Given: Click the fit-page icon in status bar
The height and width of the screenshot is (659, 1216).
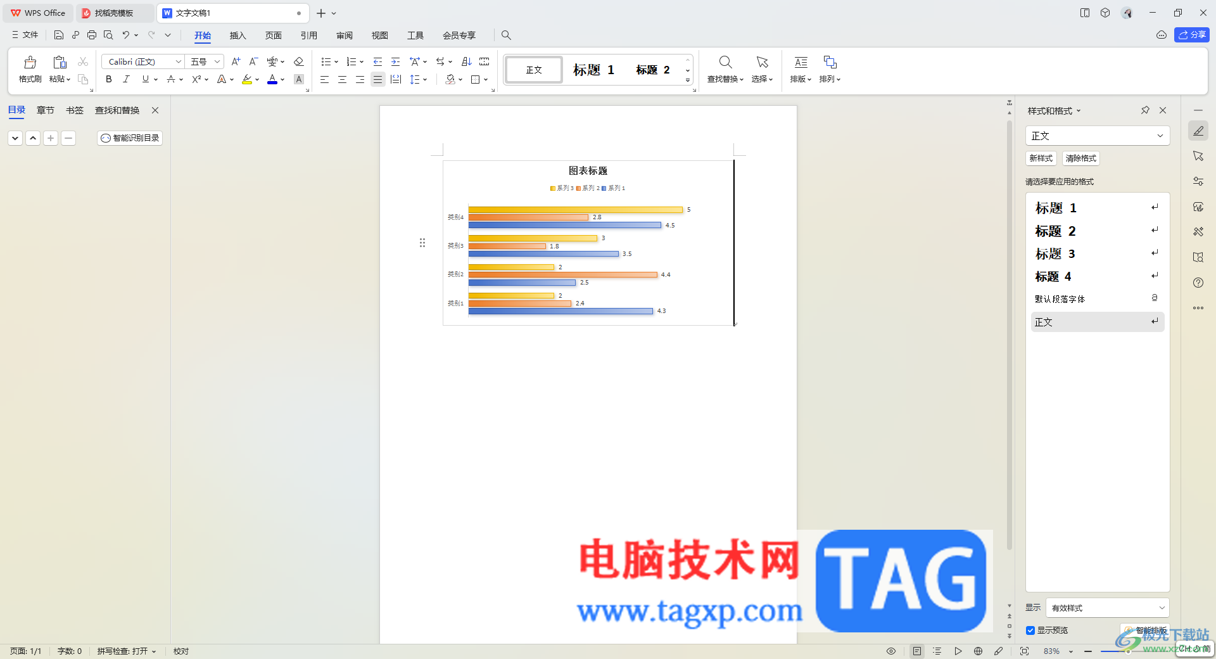Looking at the screenshot, I should click(1024, 651).
